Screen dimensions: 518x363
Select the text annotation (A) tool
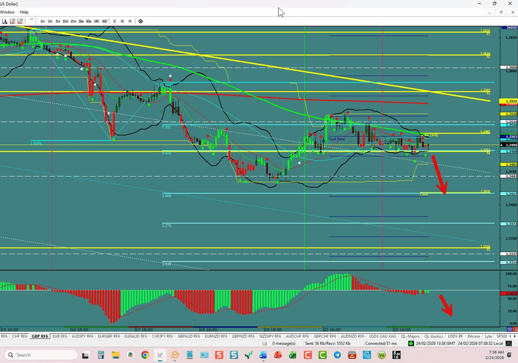(x=4, y=21)
